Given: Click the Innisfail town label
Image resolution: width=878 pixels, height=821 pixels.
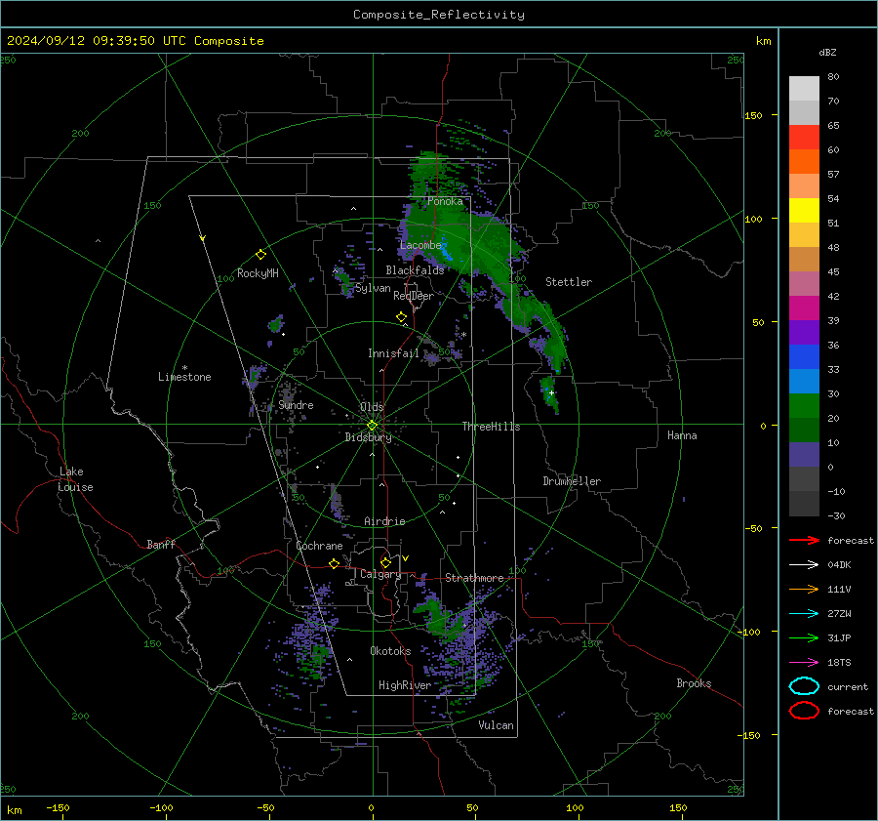Looking at the screenshot, I should (393, 353).
